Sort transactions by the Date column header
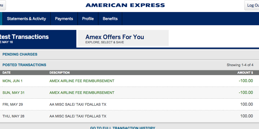259x129 pixels. click(x=6, y=73)
